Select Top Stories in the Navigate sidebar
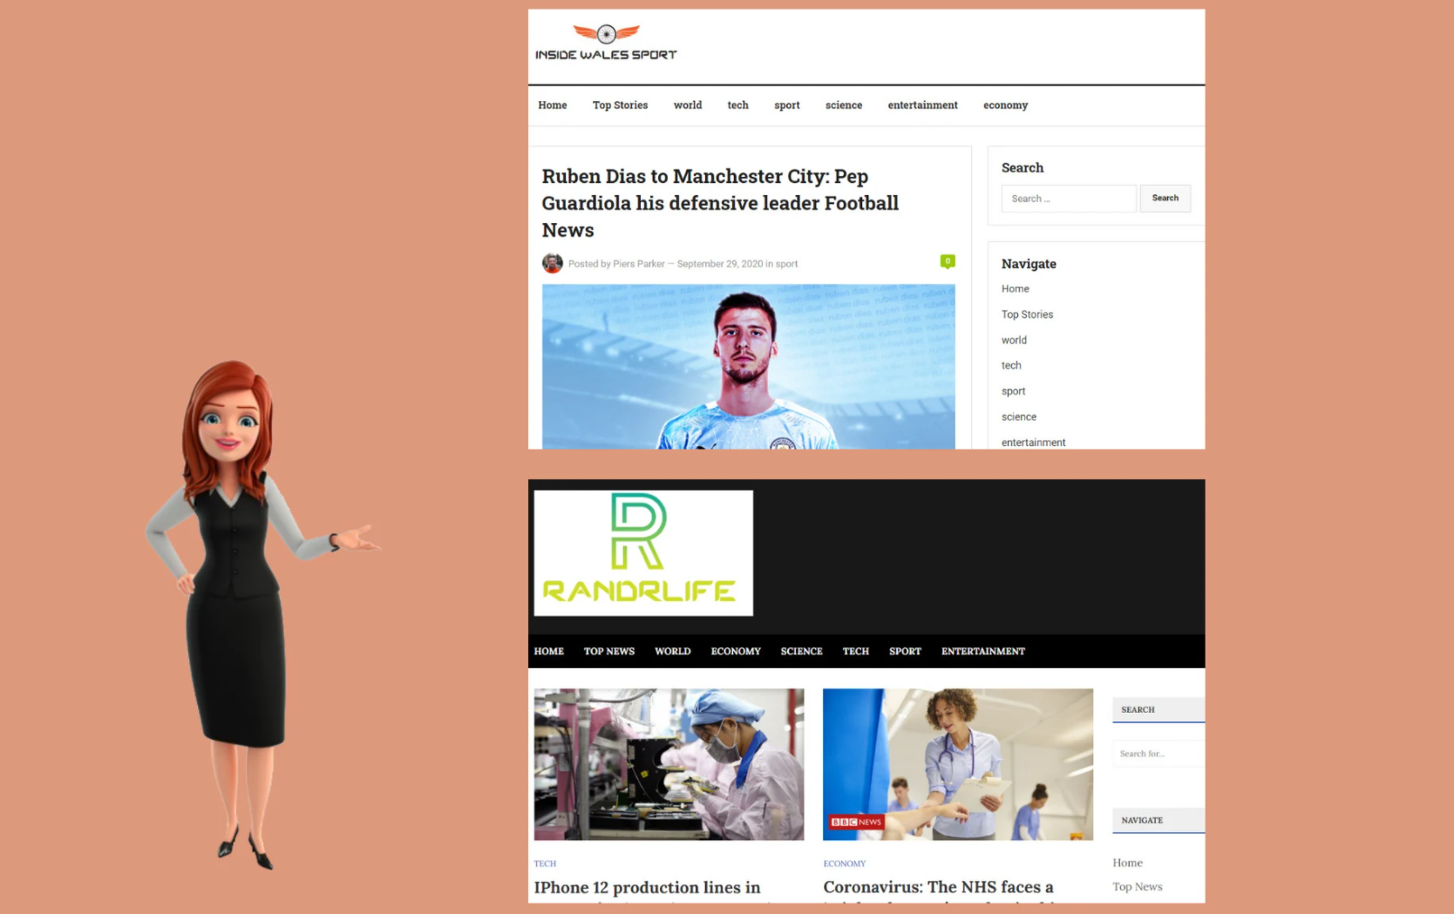The width and height of the screenshot is (1454, 914). [x=1027, y=314]
